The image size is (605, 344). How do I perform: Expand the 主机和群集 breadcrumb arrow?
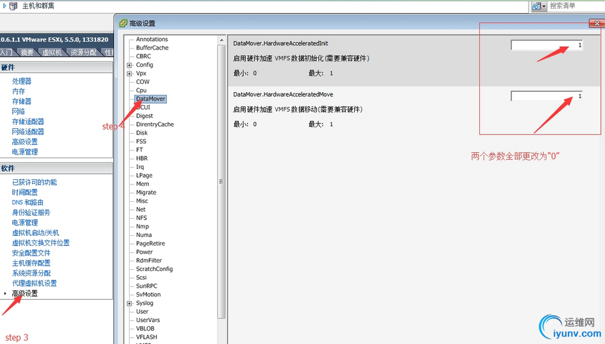click(x=4, y=6)
